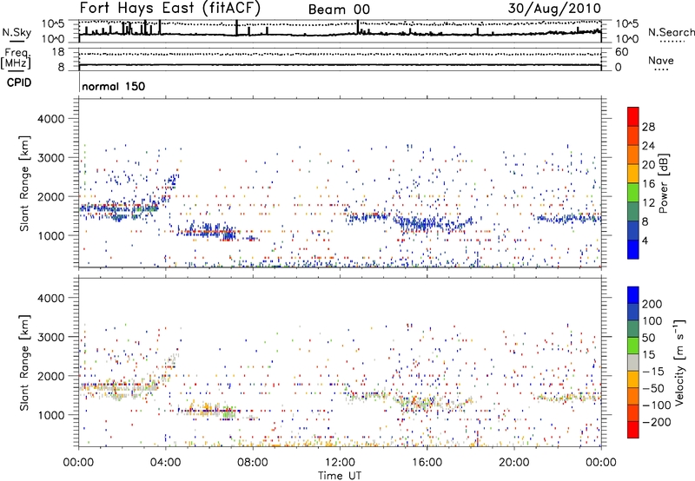Click the 12:00 time axis label
The height and width of the screenshot is (481, 695).
pyautogui.click(x=340, y=463)
